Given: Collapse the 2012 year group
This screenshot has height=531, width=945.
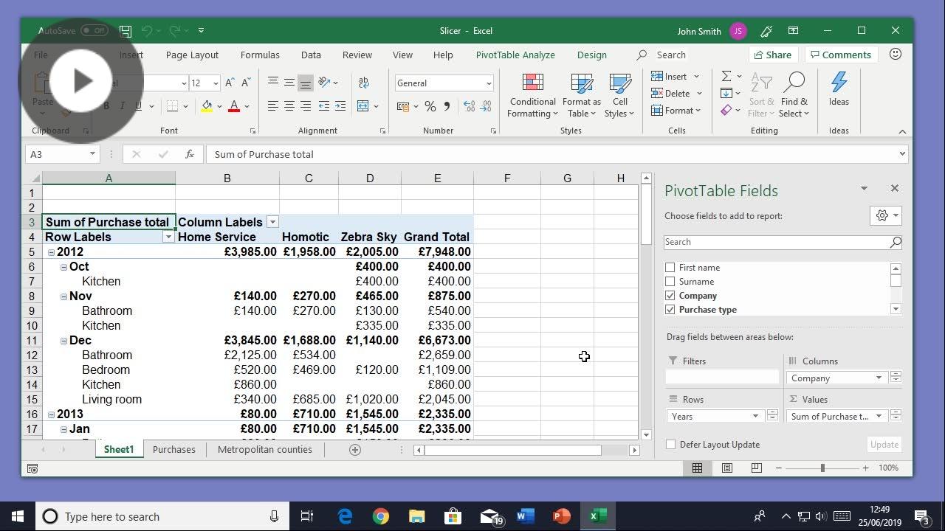Looking at the screenshot, I should [51, 252].
